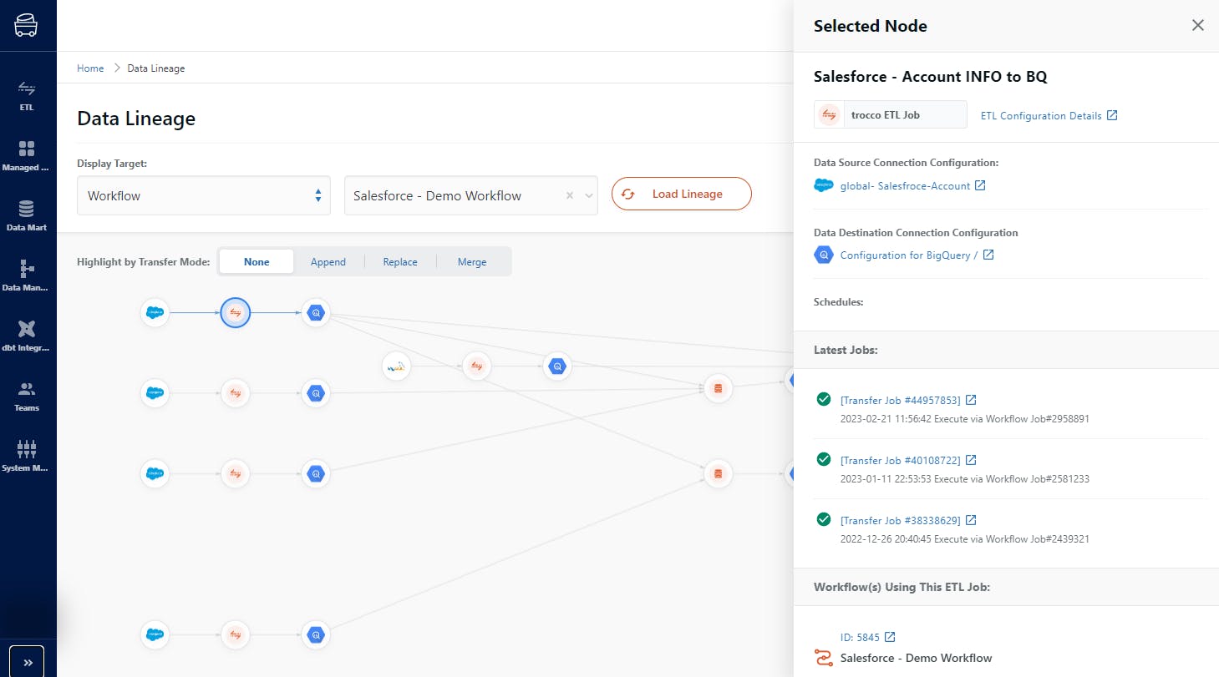Screen dimensions: 1219x677
Task: Click the Latest Jobs: section header
Action: [x=846, y=350]
